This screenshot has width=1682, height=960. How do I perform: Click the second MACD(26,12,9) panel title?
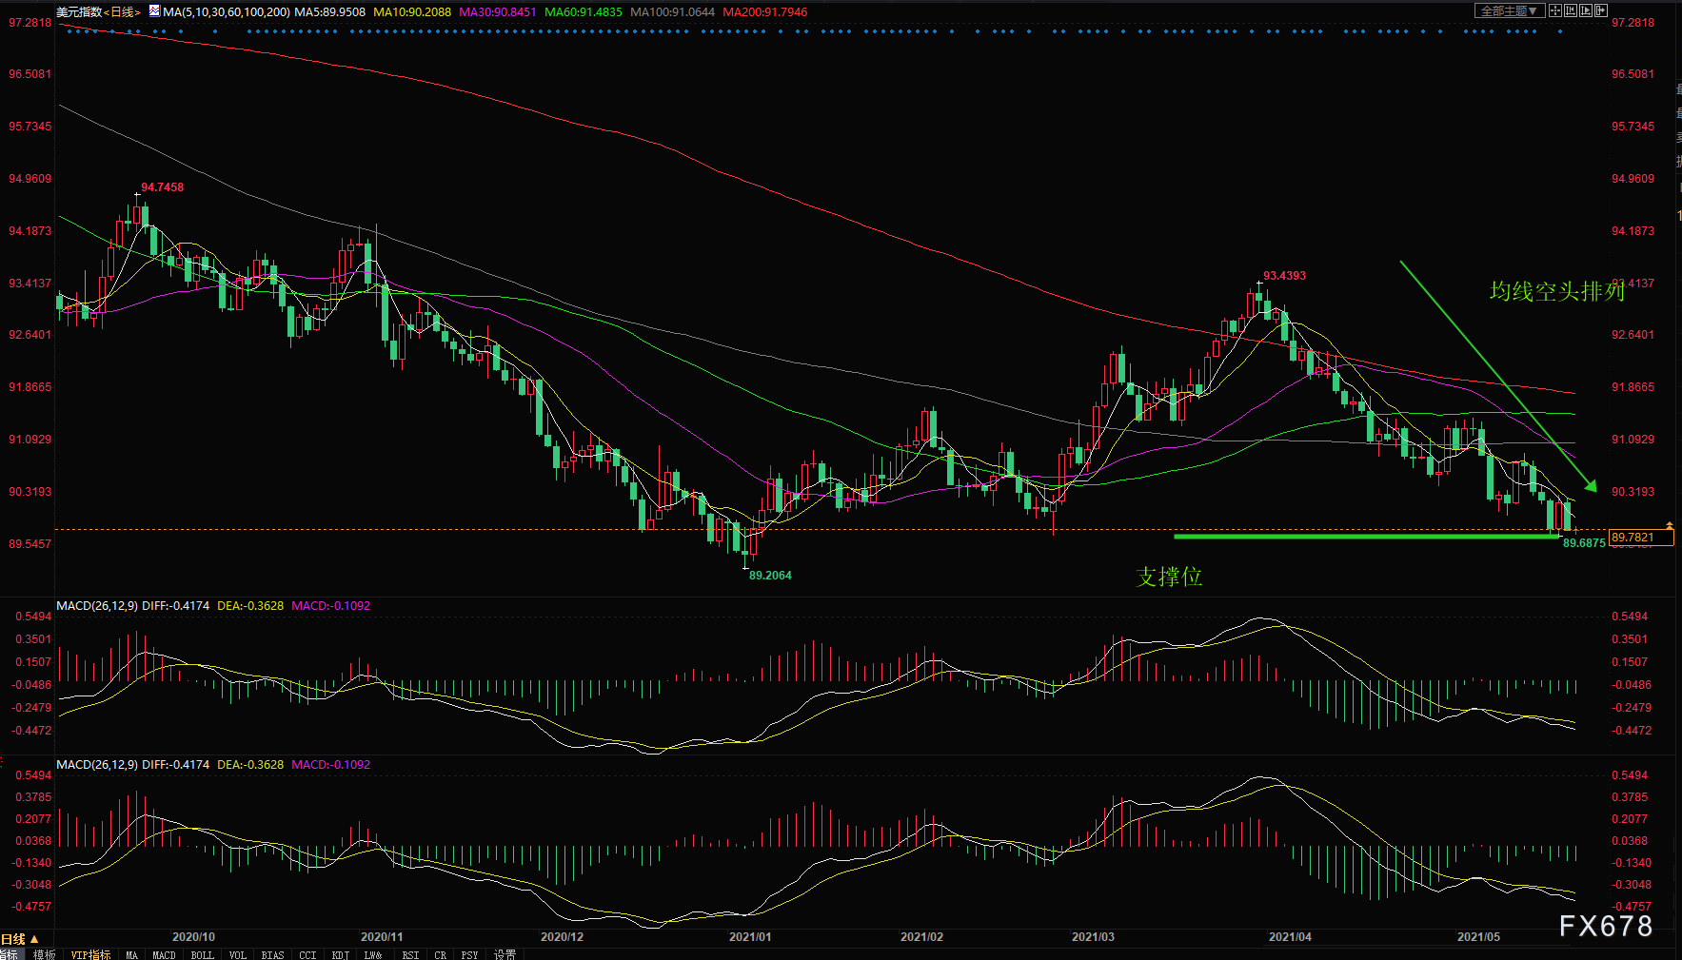click(x=97, y=764)
